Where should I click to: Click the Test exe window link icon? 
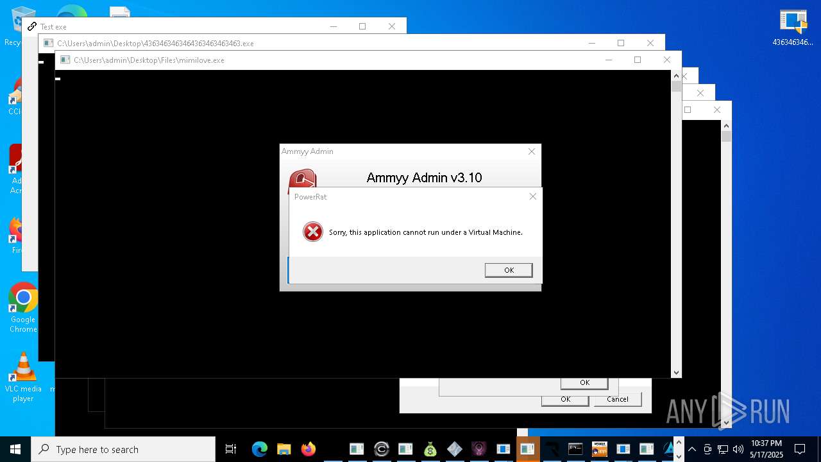[x=32, y=26]
